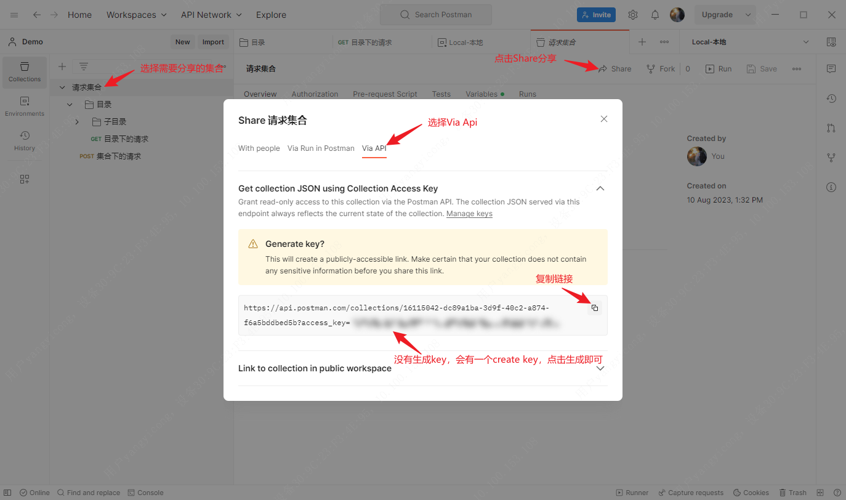This screenshot has height=500, width=846.
Task: Open collection more actions ellipsis
Action: (797, 69)
